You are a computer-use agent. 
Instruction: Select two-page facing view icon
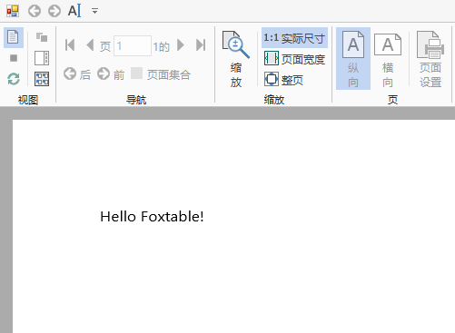pos(42,58)
